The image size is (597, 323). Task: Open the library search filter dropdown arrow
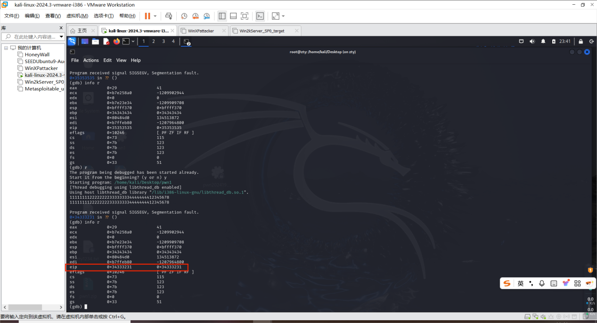tap(61, 36)
